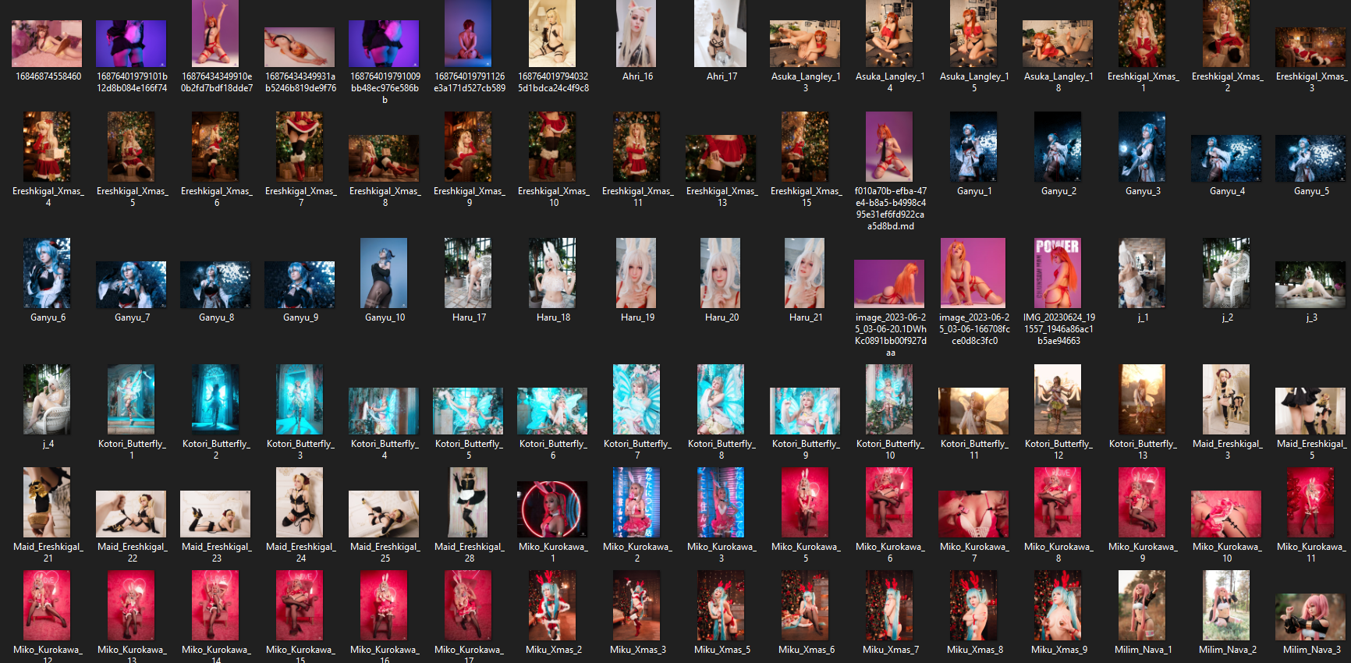Select the j_4 thumbnail
Viewport: 1351px width, 663px height.
[48, 399]
